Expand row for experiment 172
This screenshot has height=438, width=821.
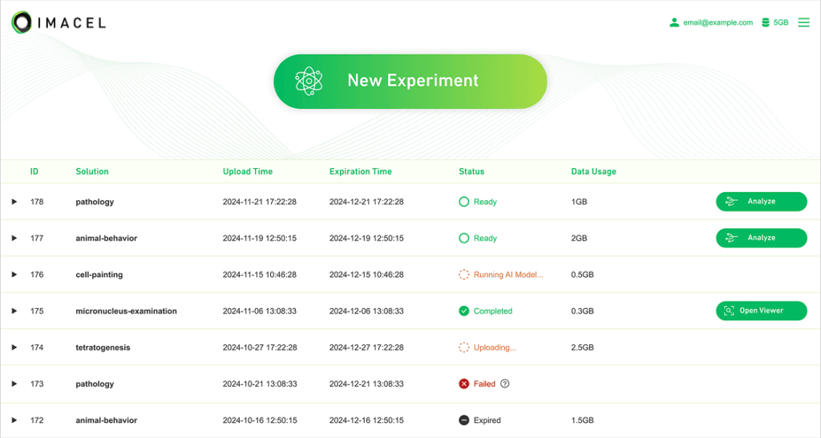point(14,420)
